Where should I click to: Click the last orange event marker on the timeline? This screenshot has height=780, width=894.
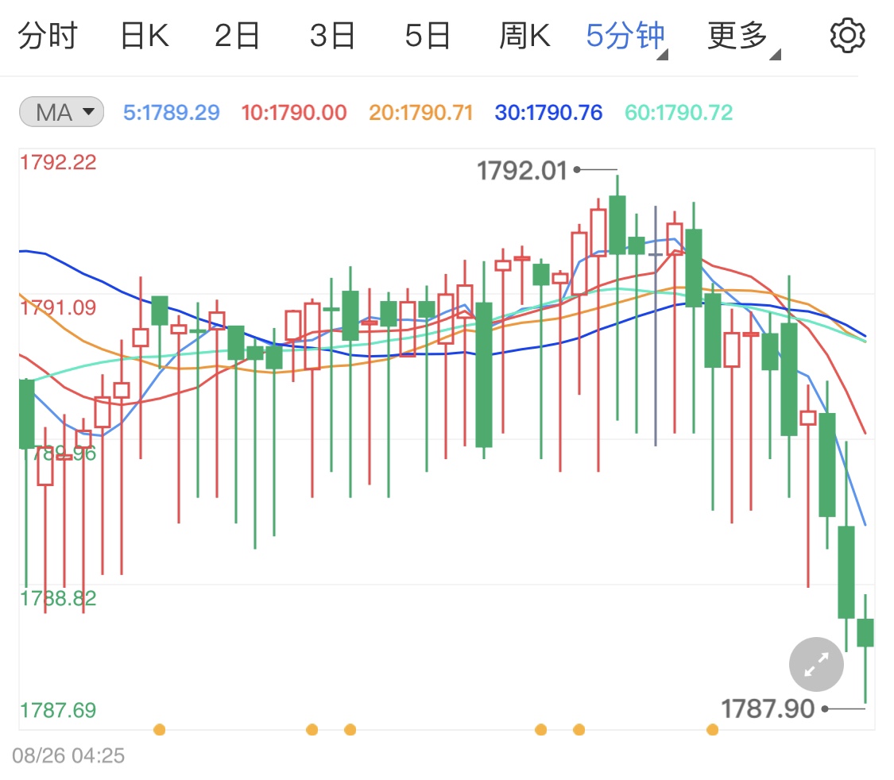[712, 729]
